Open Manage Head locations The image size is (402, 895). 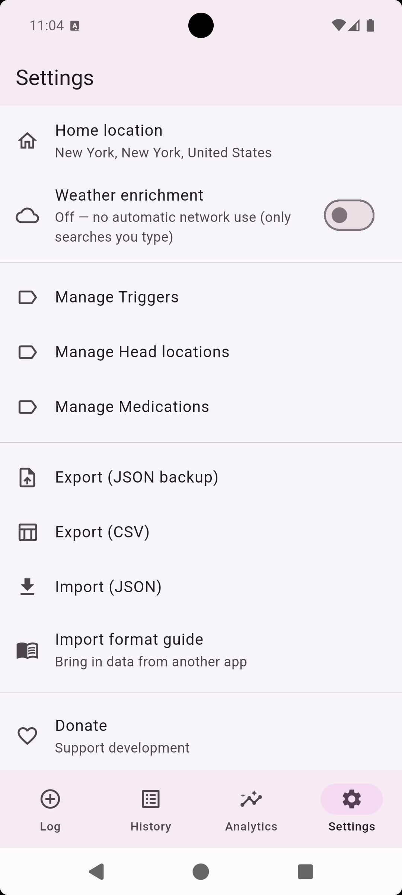pos(201,352)
